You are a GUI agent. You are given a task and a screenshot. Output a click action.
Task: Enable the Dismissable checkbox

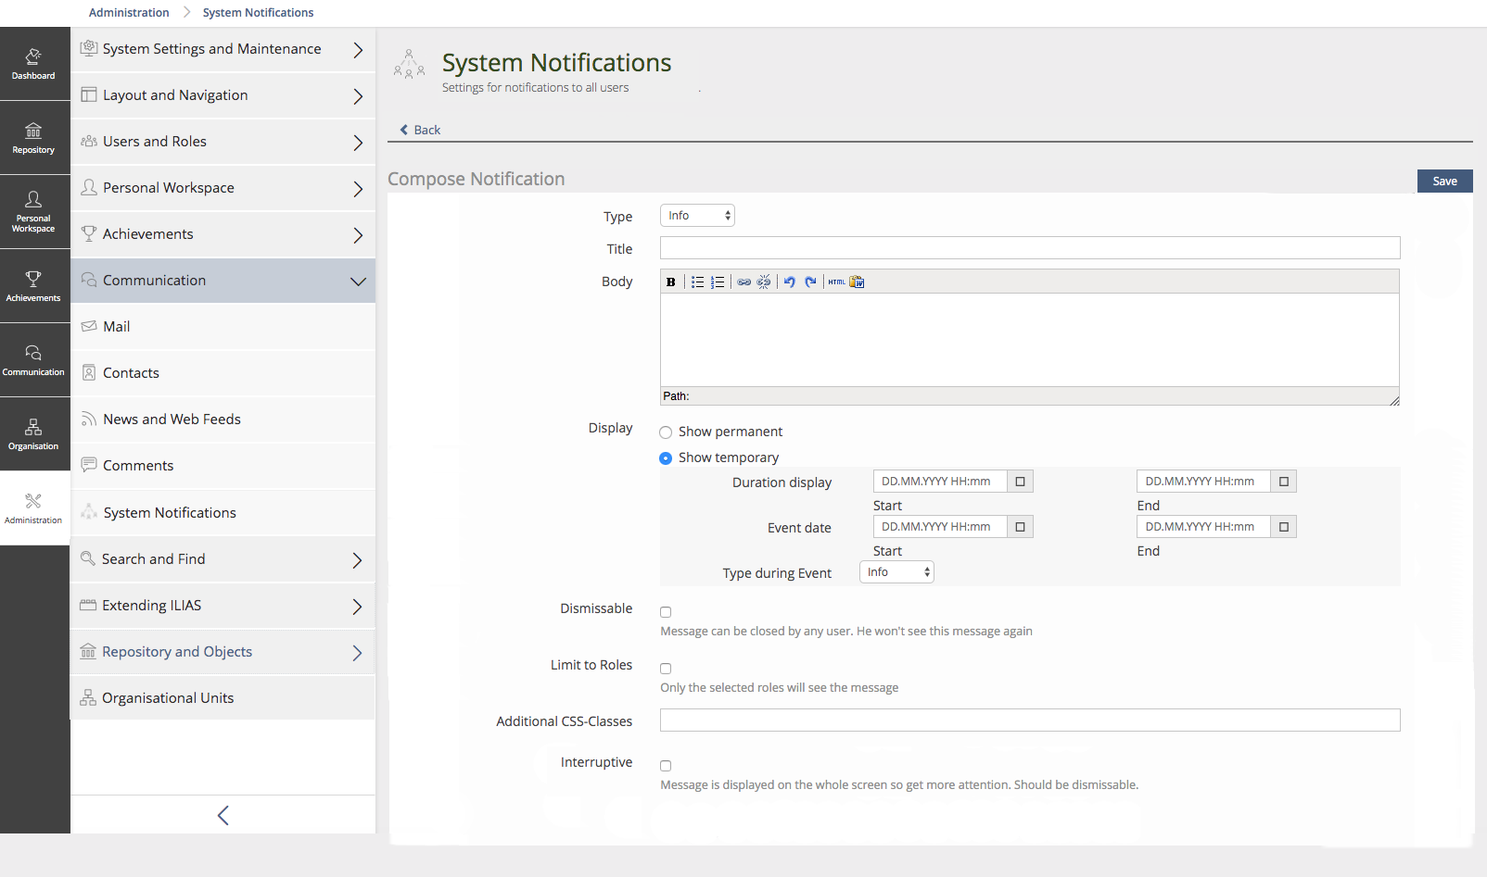(x=666, y=612)
